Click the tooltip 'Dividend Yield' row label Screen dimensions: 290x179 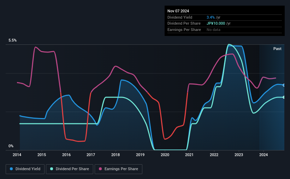pyautogui.click(x=180, y=17)
